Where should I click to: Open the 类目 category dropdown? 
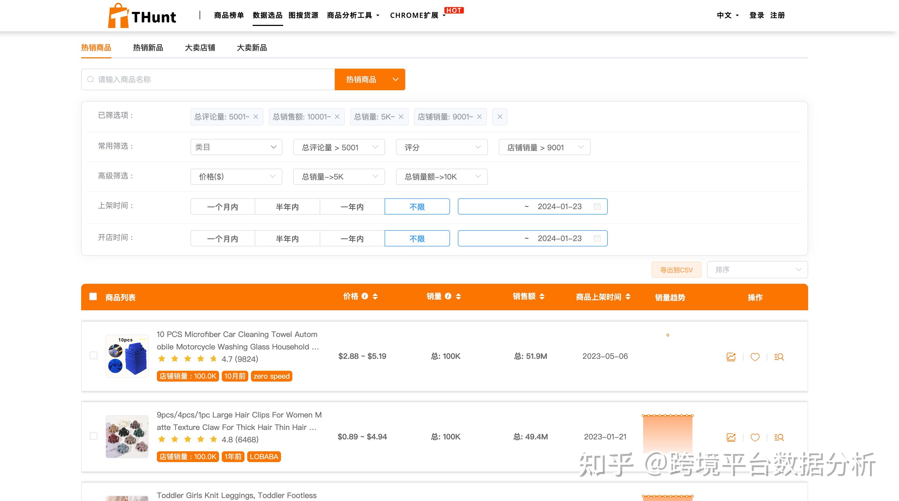[236, 147]
